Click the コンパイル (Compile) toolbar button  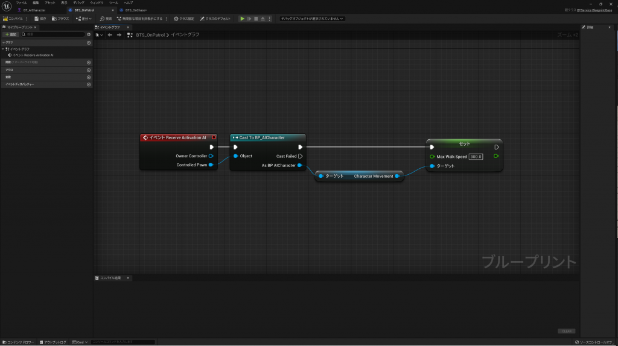13,19
